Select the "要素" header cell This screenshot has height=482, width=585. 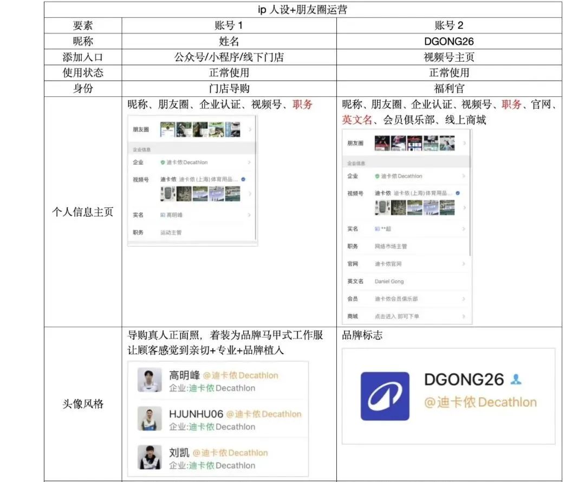[x=83, y=25]
